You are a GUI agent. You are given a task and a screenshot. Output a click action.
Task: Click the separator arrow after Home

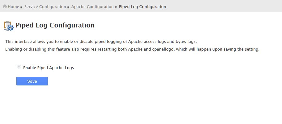[x=21, y=7]
